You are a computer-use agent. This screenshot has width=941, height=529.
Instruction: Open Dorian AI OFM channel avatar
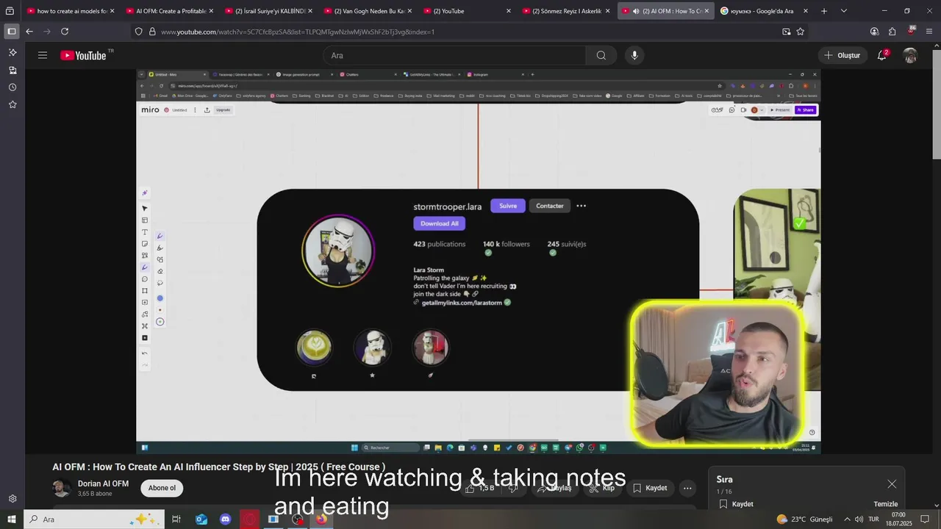[x=62, y=488]
